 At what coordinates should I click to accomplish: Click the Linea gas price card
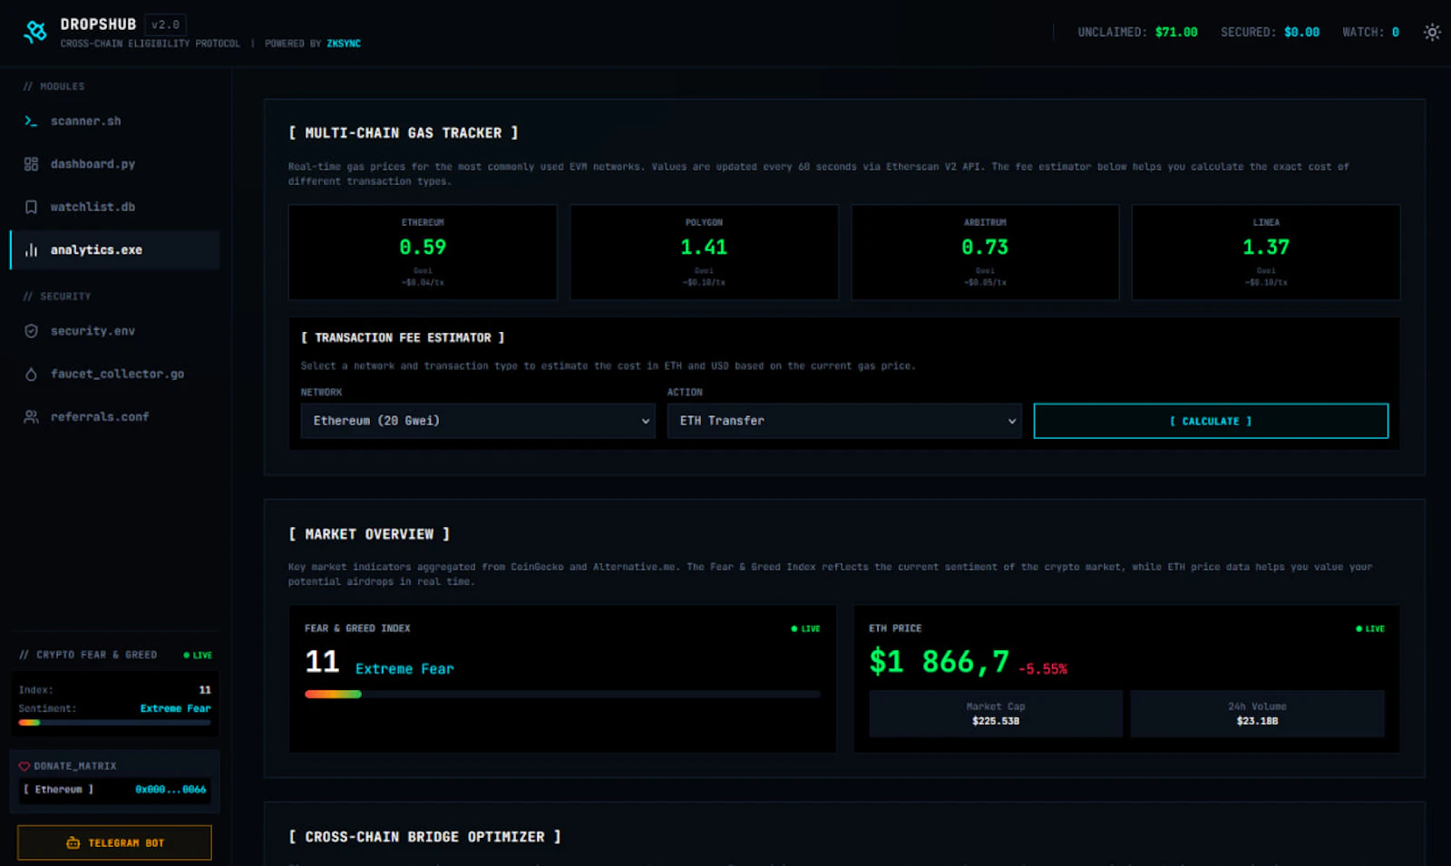pos(1266,252)
